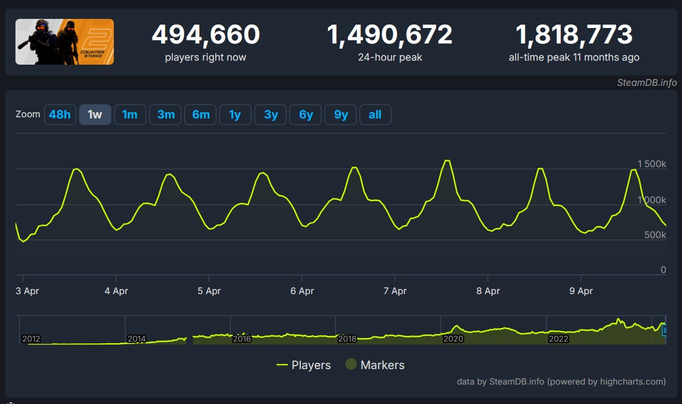
Task: Click the Counter-Strike 2 banner image
Action: tap(64, 41)
